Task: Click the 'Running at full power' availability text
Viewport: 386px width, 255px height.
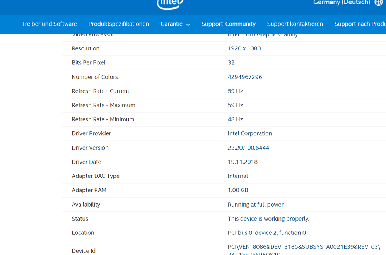Action: (x=255, y=205)
